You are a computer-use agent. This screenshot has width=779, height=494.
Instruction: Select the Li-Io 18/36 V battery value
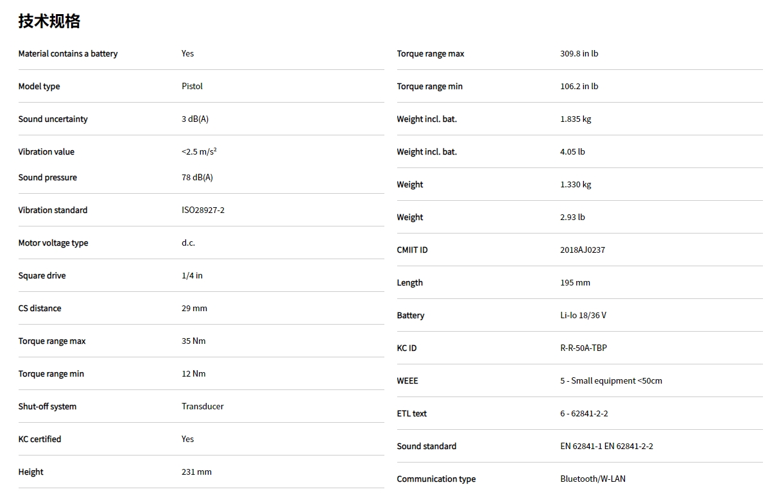click(583, 316)
